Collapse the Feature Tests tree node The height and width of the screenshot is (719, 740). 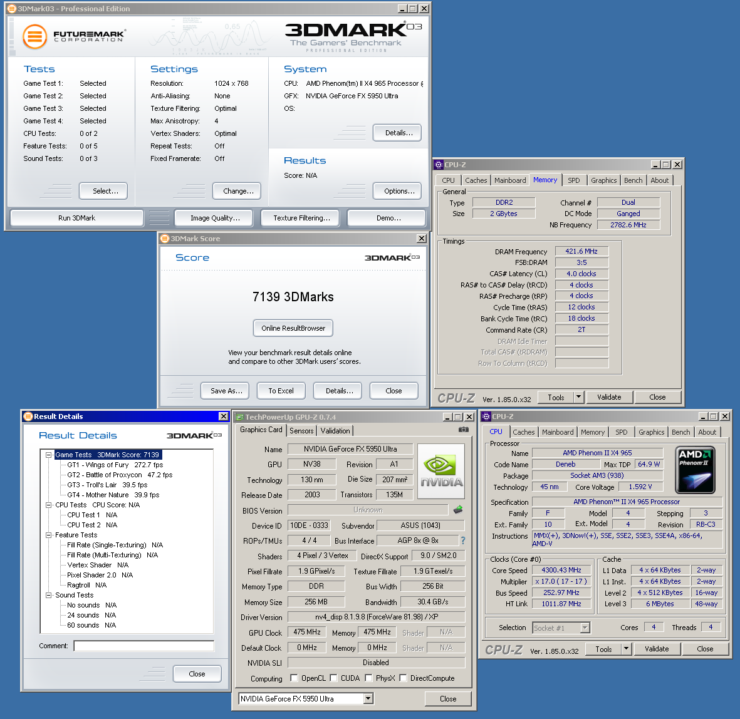[48, 535]
